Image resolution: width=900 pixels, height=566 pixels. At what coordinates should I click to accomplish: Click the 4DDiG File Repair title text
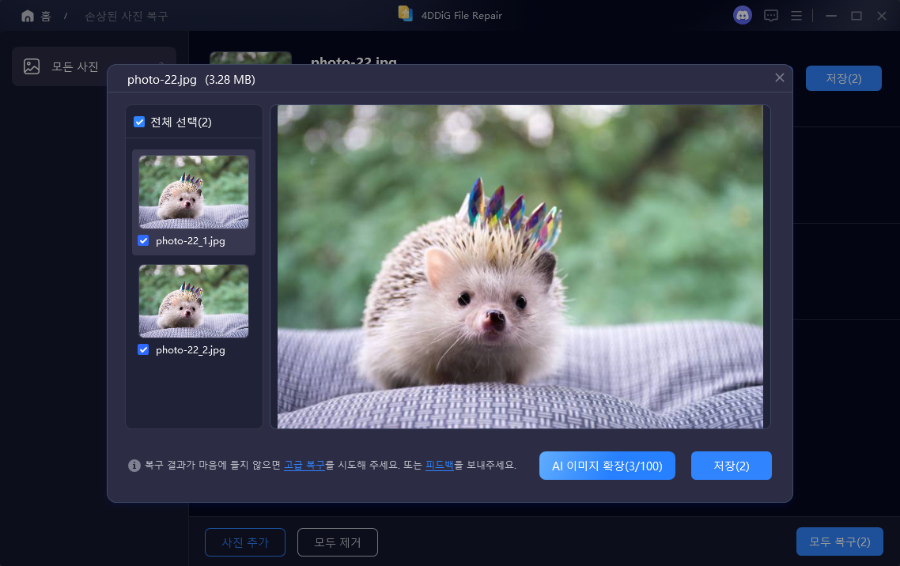(462, 16)
